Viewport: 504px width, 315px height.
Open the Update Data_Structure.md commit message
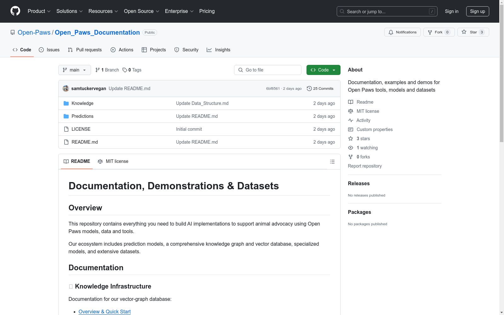(202, 103)
